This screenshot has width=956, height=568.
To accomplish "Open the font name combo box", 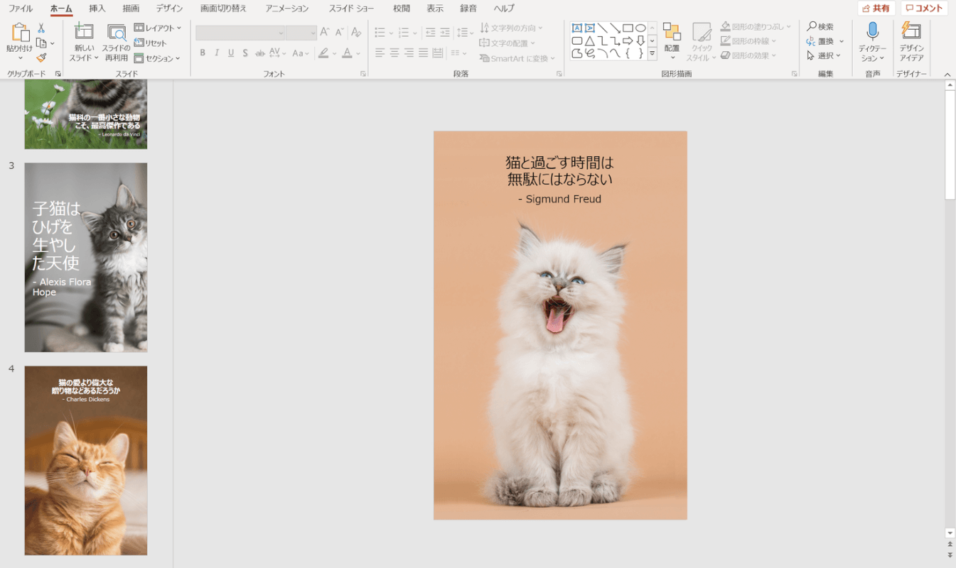I will coord(240,33).
